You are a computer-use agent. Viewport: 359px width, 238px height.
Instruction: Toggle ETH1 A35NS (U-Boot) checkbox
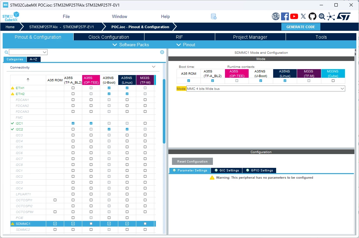click(109, 88)
